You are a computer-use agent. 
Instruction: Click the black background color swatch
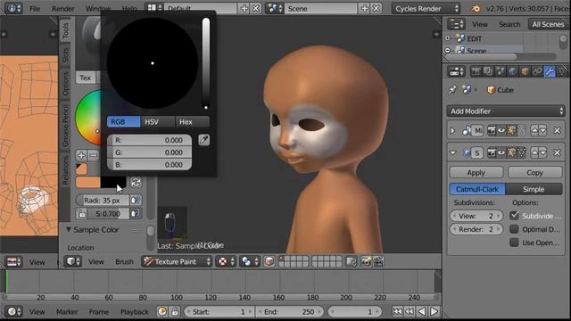click(x=113, y=182)
